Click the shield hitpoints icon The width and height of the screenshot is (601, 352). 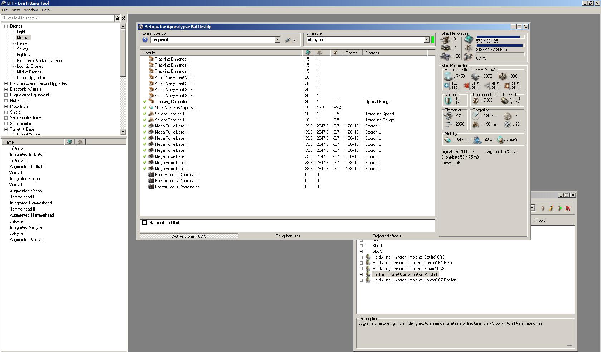(x=448, y=76)
